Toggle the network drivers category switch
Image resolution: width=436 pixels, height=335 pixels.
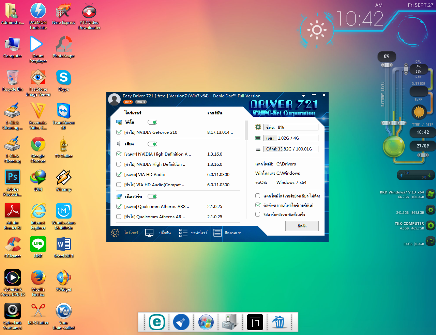click(x=152, y=196)
